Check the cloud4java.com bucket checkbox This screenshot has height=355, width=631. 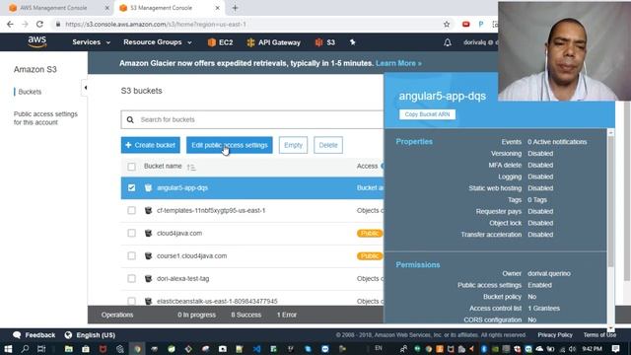(131, 233)
